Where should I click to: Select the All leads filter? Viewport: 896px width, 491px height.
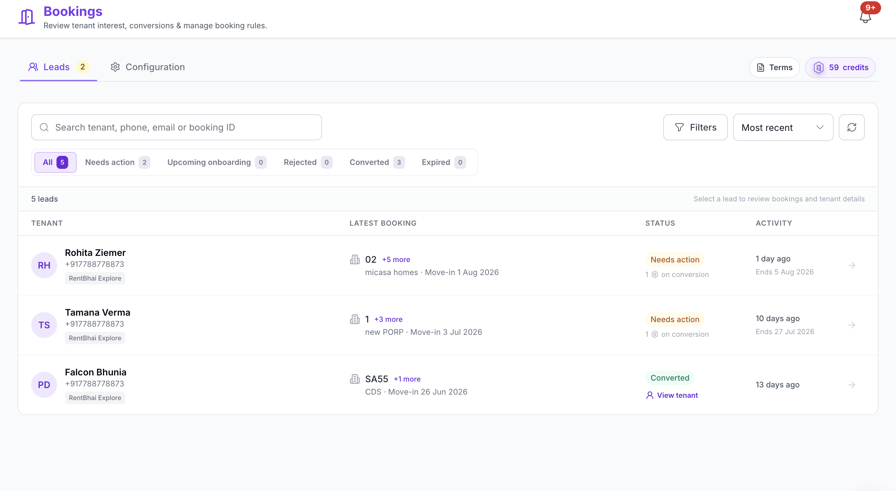pos(55,162)
